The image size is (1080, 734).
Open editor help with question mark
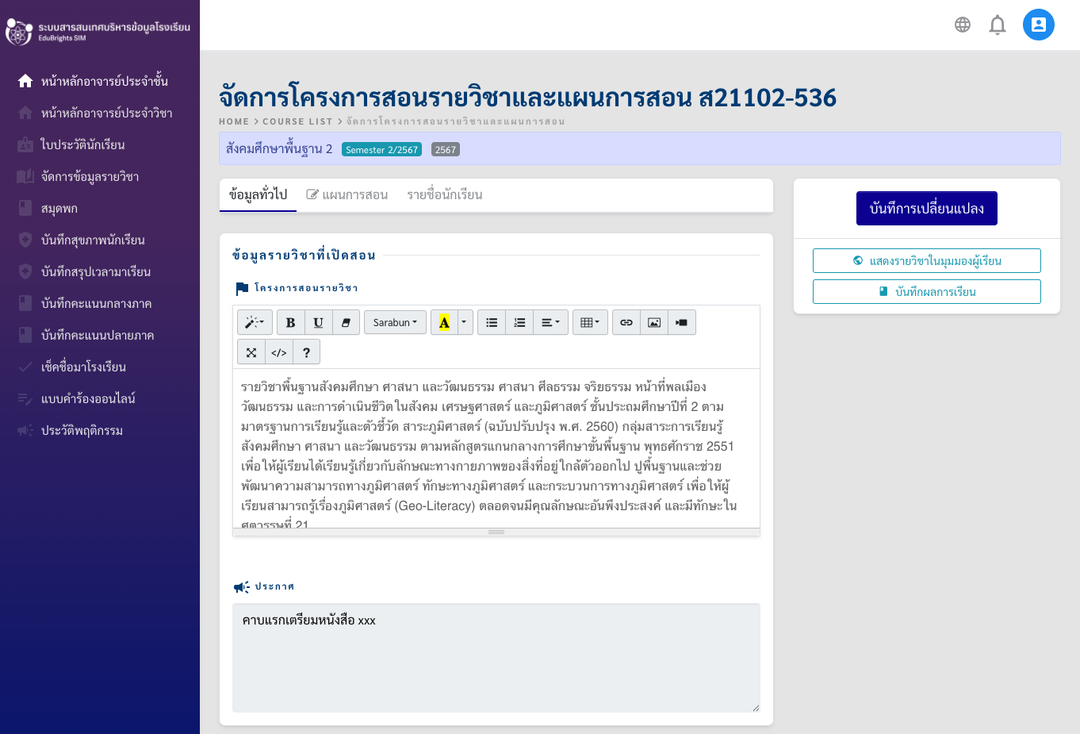[x=306, y=352]
